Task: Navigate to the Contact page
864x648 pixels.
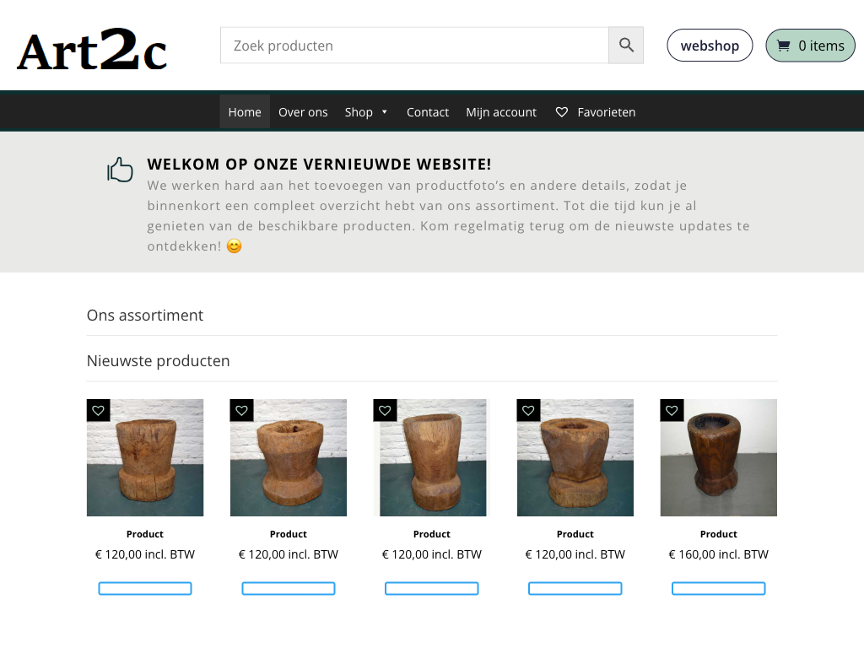Action: click(x=428, y=112)
